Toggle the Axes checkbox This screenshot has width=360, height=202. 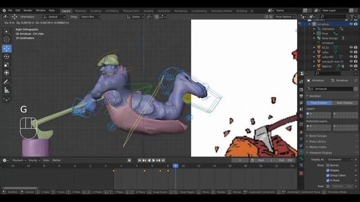(x=328, y=186)
